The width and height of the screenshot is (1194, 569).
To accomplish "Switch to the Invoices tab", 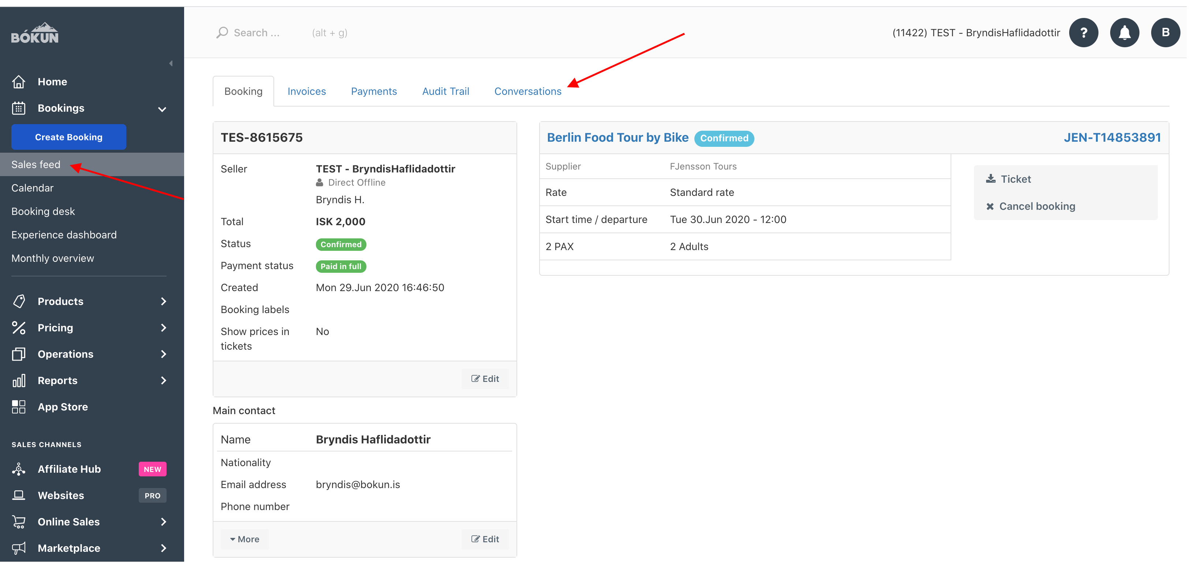I will 307,92.
